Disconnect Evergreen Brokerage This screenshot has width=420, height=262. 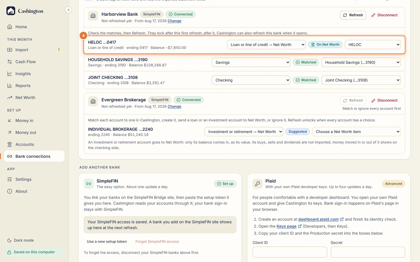(x=384, y=100)
